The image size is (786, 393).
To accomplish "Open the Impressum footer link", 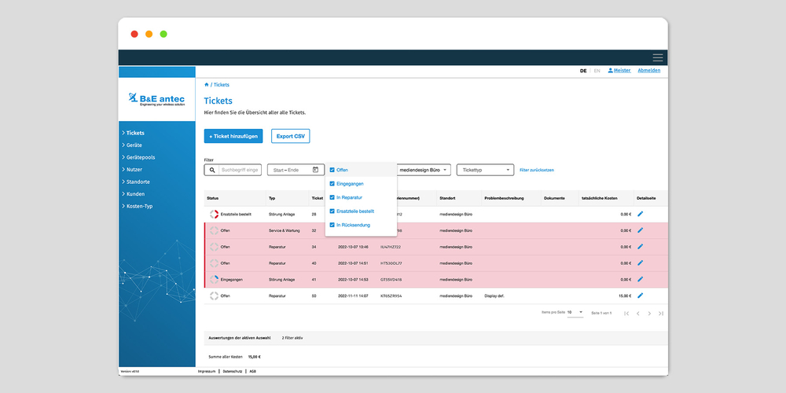I will coord(207,372).
